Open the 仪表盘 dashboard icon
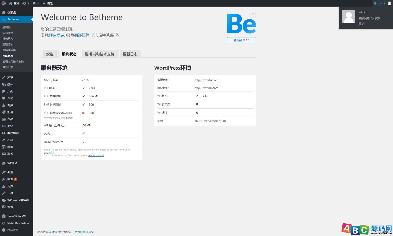Image resolution: width=393 pixels, height=236 pixels. pos(4,12)
